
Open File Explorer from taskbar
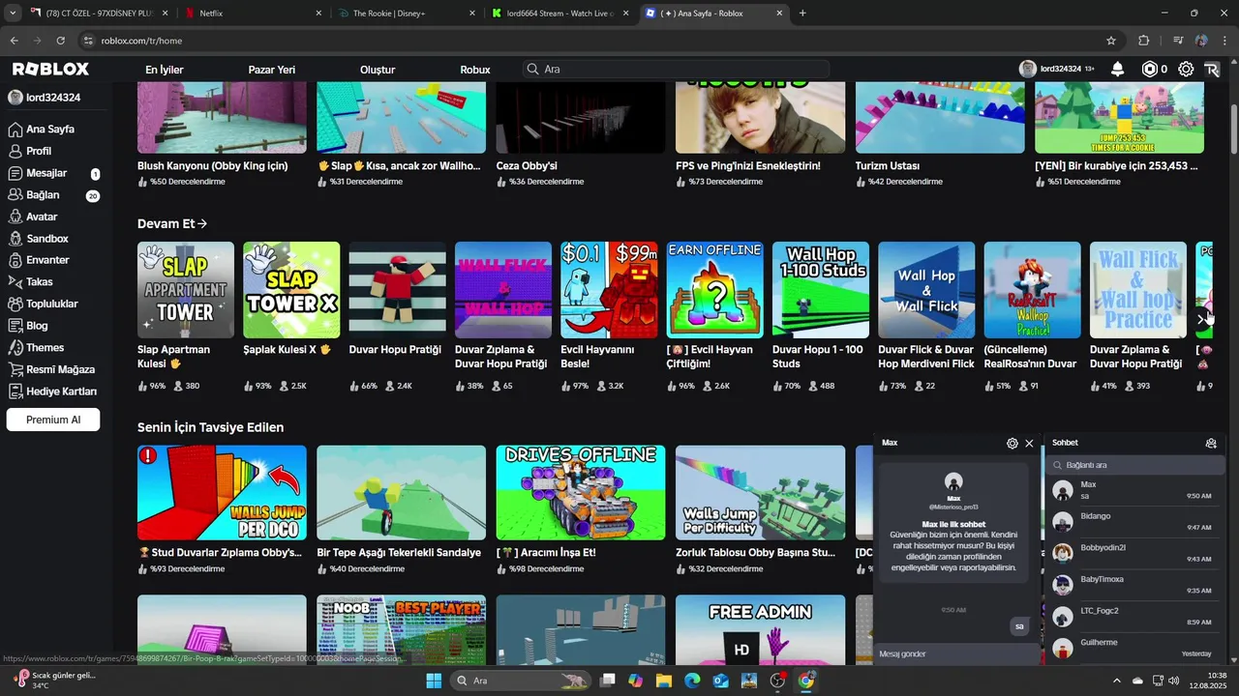(664, 681)
